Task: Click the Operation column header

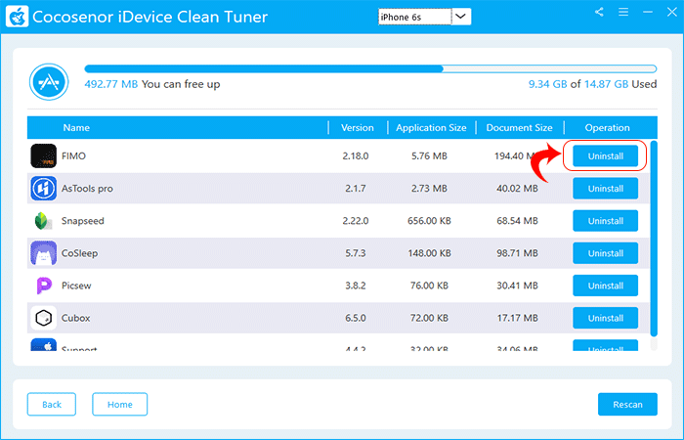Action: [x=607, y=127]
